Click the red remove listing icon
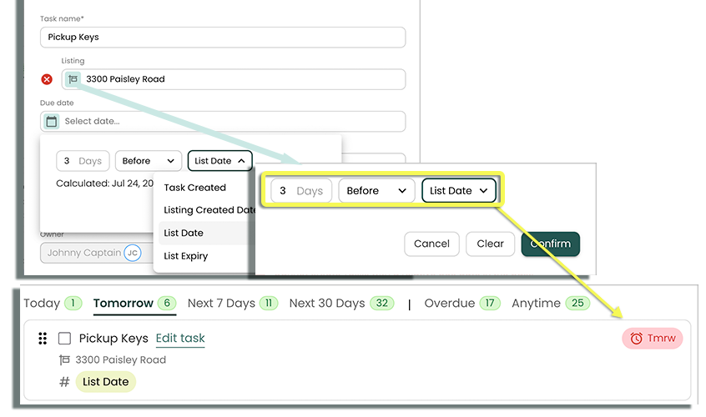706x417 pixels. (47, 79)
